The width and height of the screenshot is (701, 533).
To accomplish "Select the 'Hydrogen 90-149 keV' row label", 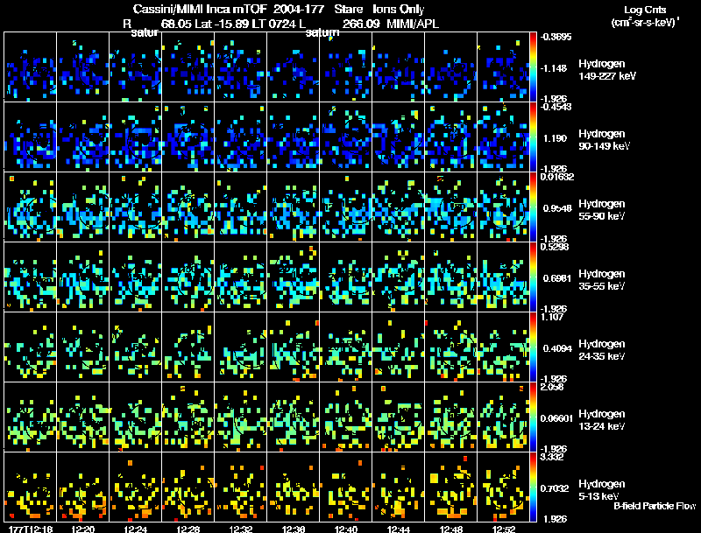I will [x=605, y=140].
